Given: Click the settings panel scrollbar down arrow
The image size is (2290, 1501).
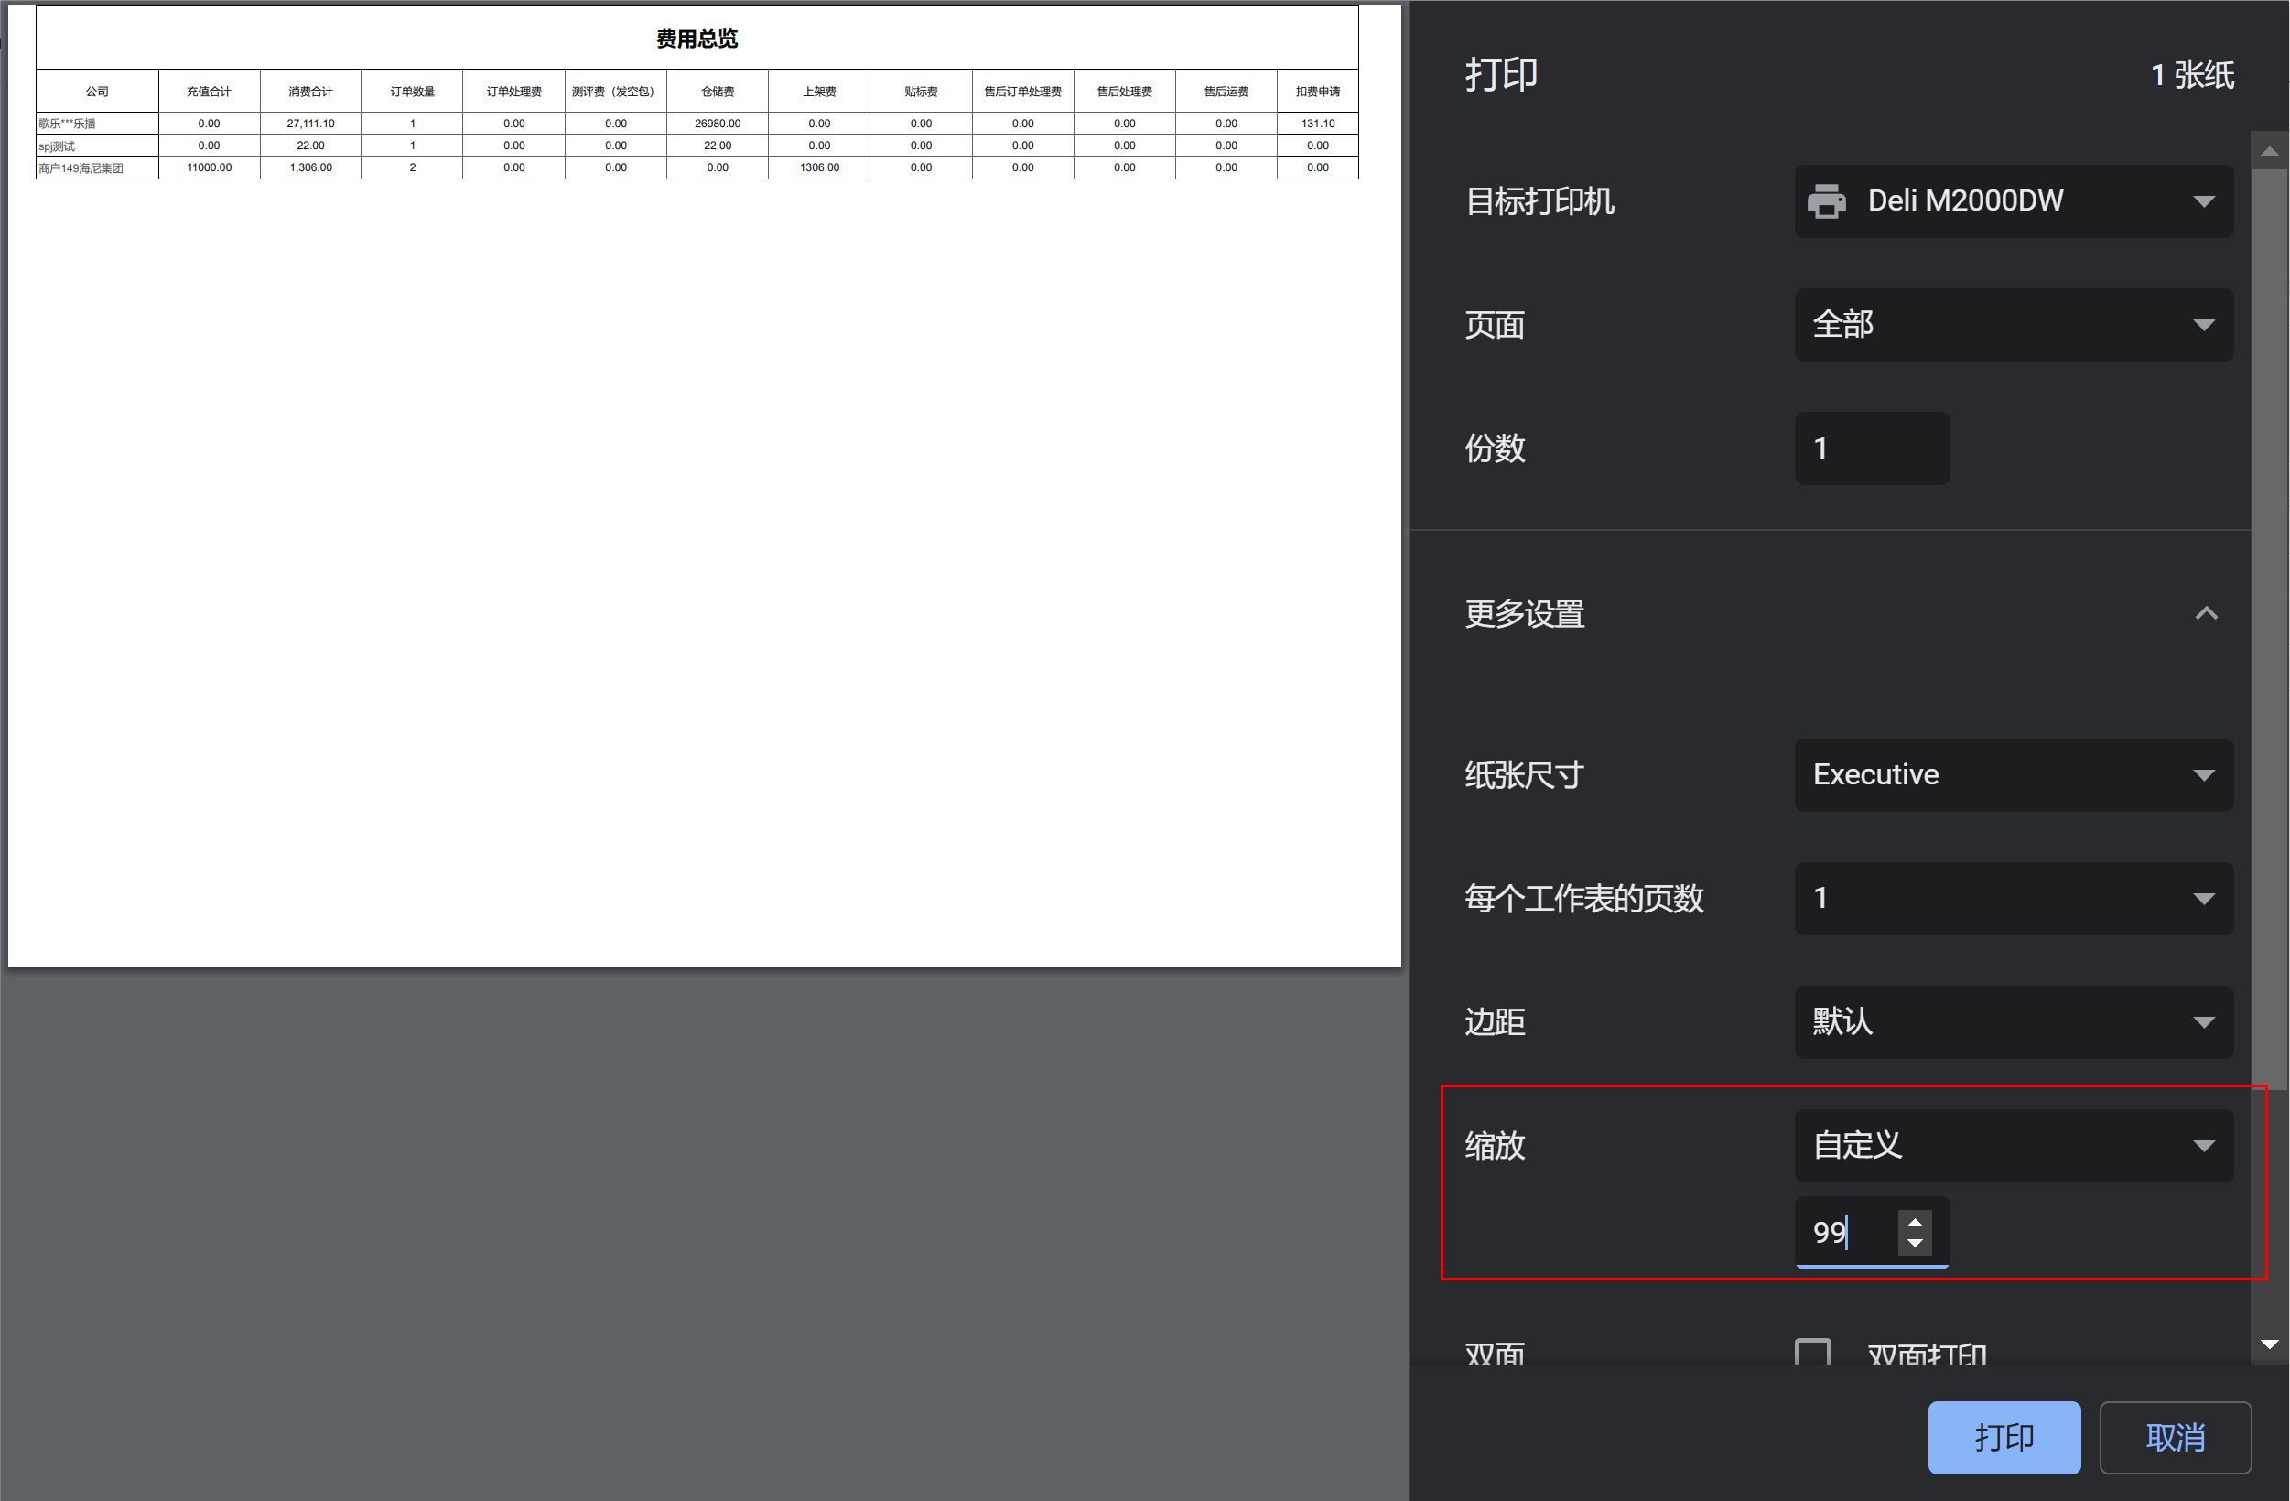Looking at the screenshot, I should (2269, 1344).
